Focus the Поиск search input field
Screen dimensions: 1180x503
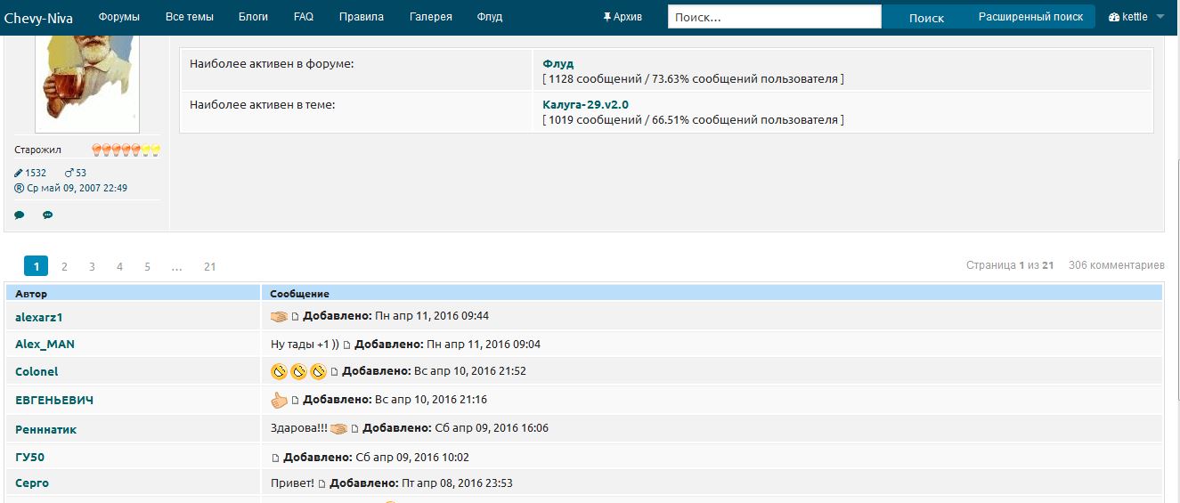click(x=774, y=17)
